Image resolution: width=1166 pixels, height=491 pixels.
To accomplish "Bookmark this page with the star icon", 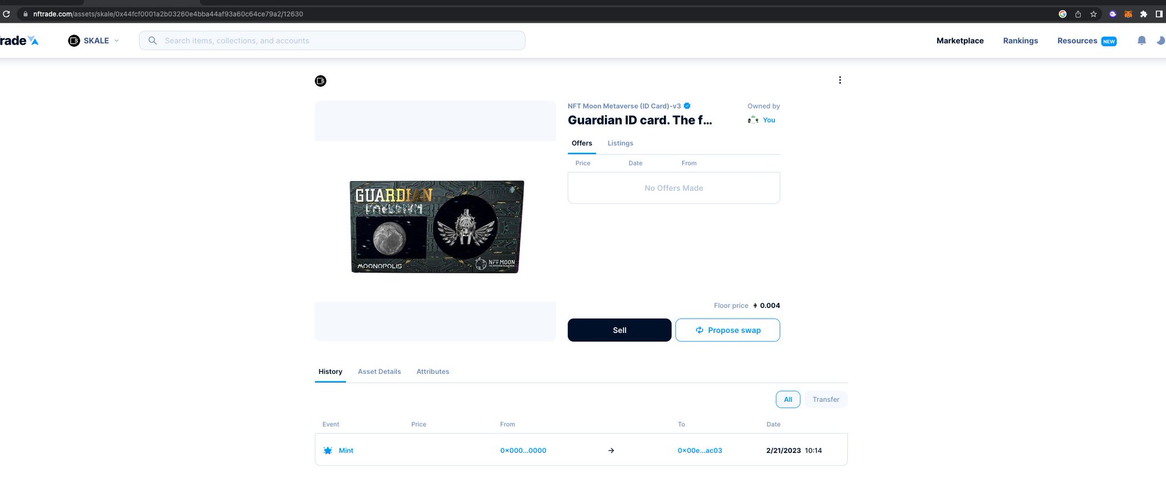I will click(x=1093, y=14).
